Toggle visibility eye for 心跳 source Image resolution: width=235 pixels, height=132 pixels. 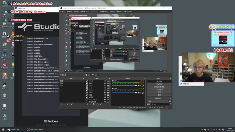point(105,95)
